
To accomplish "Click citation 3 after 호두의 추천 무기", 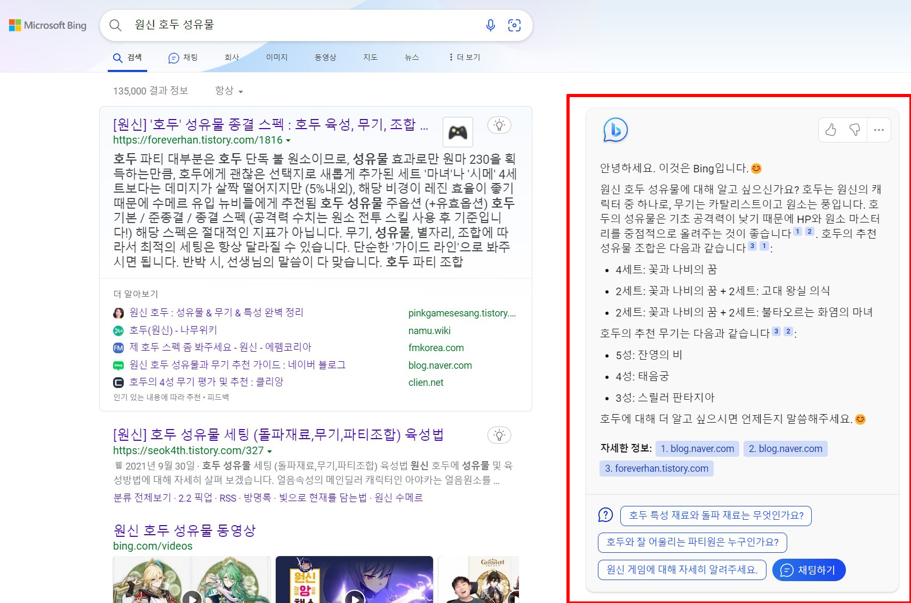I will click(x=776, y=331).
